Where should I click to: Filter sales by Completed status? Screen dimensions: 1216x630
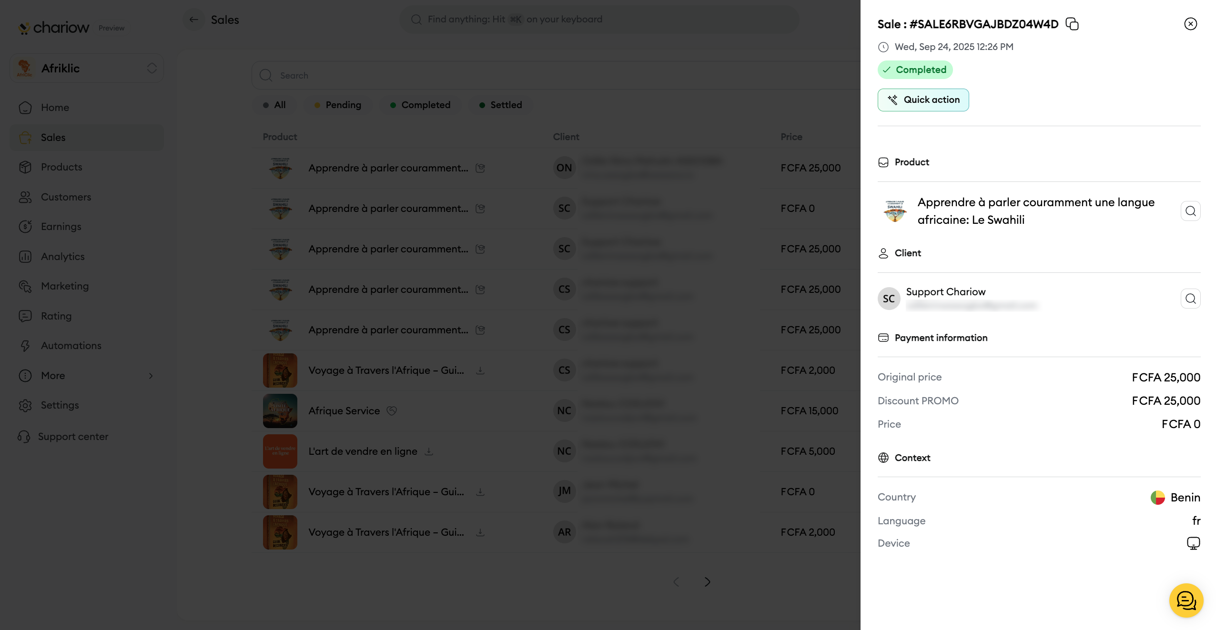tap(420, 105)
